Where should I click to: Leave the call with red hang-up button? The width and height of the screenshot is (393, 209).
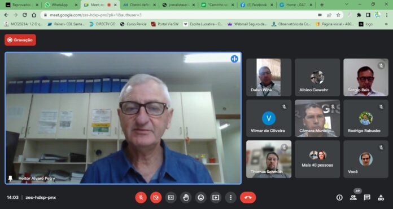point(248,198)
